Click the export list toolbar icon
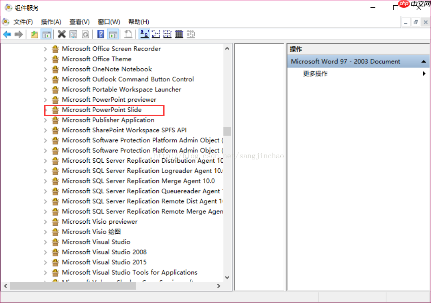Screen dimensions: 431x303 pyautogui.click(x=128, y=35)
